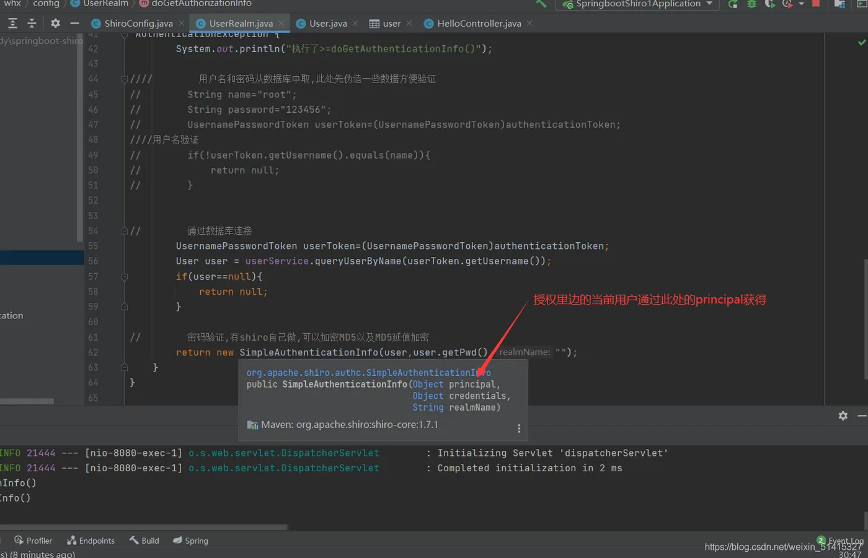Click cursor position 30:47 in status bar

(850, 554)
